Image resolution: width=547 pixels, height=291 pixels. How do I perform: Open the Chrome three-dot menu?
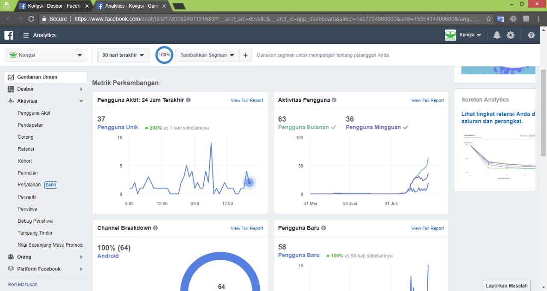pos(539,19)
